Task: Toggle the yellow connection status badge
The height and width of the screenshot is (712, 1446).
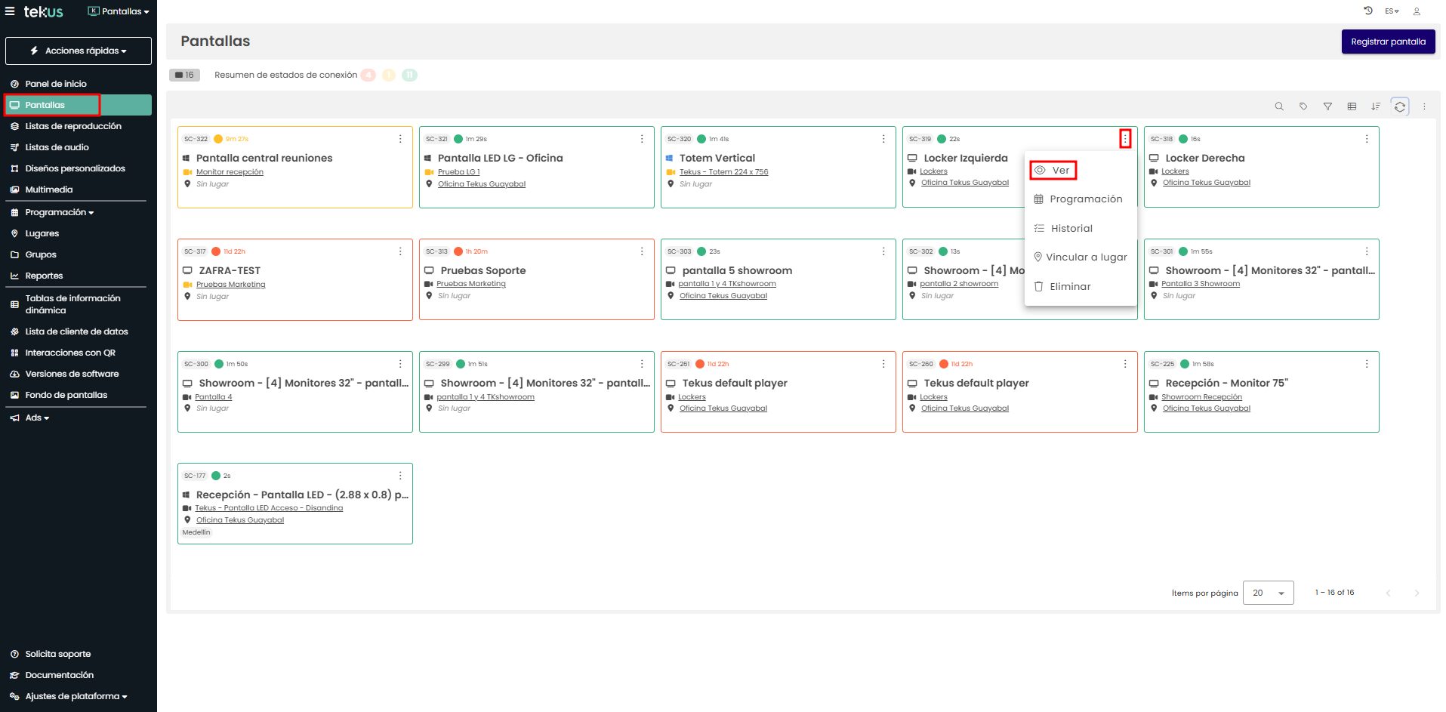Action: click(389, 75)
